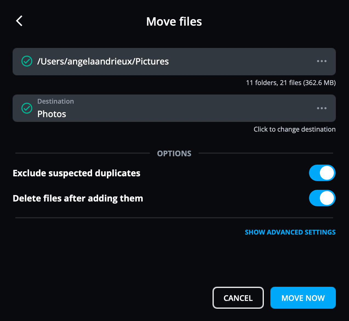Click the "Click to change destination" hint
Viewport: 349px width, 321px height.
tap(294, 129)
